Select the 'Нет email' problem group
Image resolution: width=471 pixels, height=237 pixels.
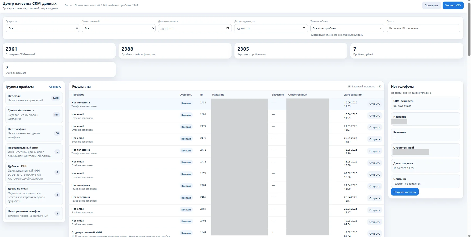coord(34,98)
